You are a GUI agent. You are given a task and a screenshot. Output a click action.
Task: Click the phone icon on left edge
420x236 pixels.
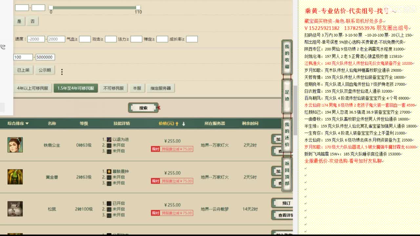click(x=3, y=47)
